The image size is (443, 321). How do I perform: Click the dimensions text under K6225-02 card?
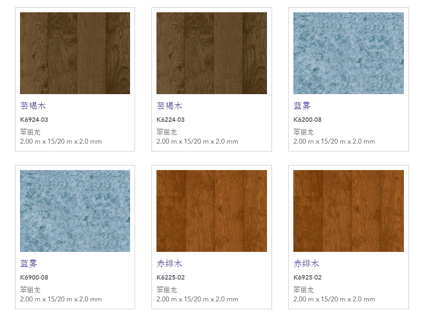point(197,299)
